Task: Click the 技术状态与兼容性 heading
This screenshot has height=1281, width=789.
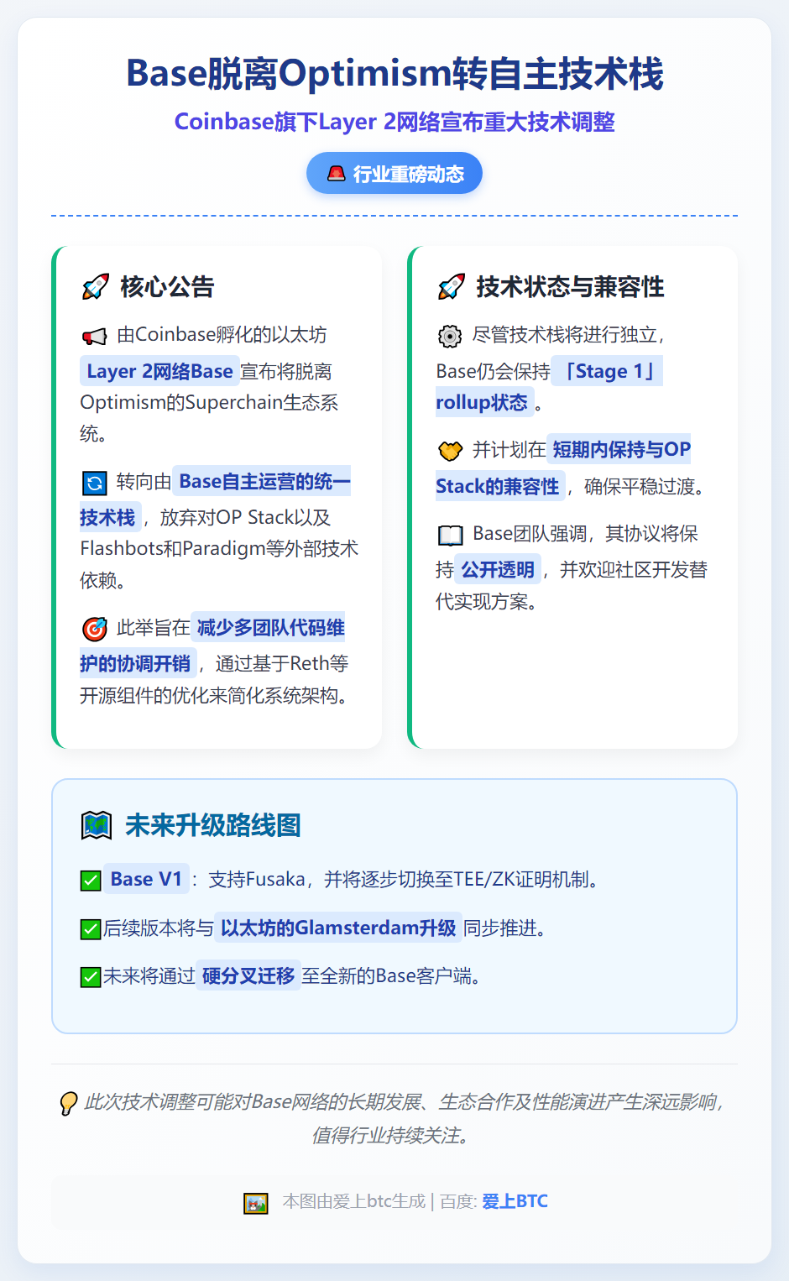Action: click(x=570, y=287)
